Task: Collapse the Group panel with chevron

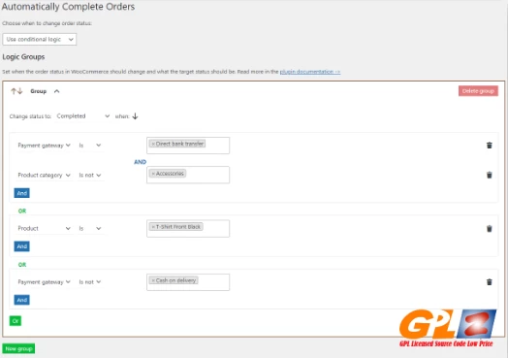Action: click(56, 91)
